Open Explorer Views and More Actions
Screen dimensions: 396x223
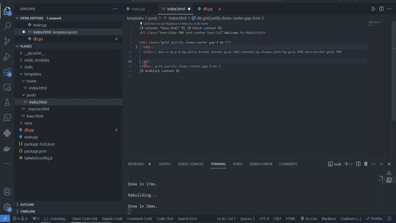point(115,9)
